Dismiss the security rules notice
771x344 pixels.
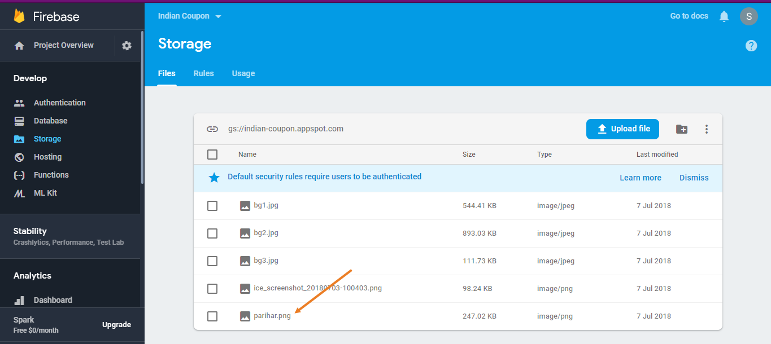pyautogui.click(x=694, y=178)
